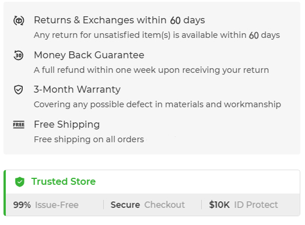Click the Free shipping on all orders text
Screen dimensions: 305x225
89,139
